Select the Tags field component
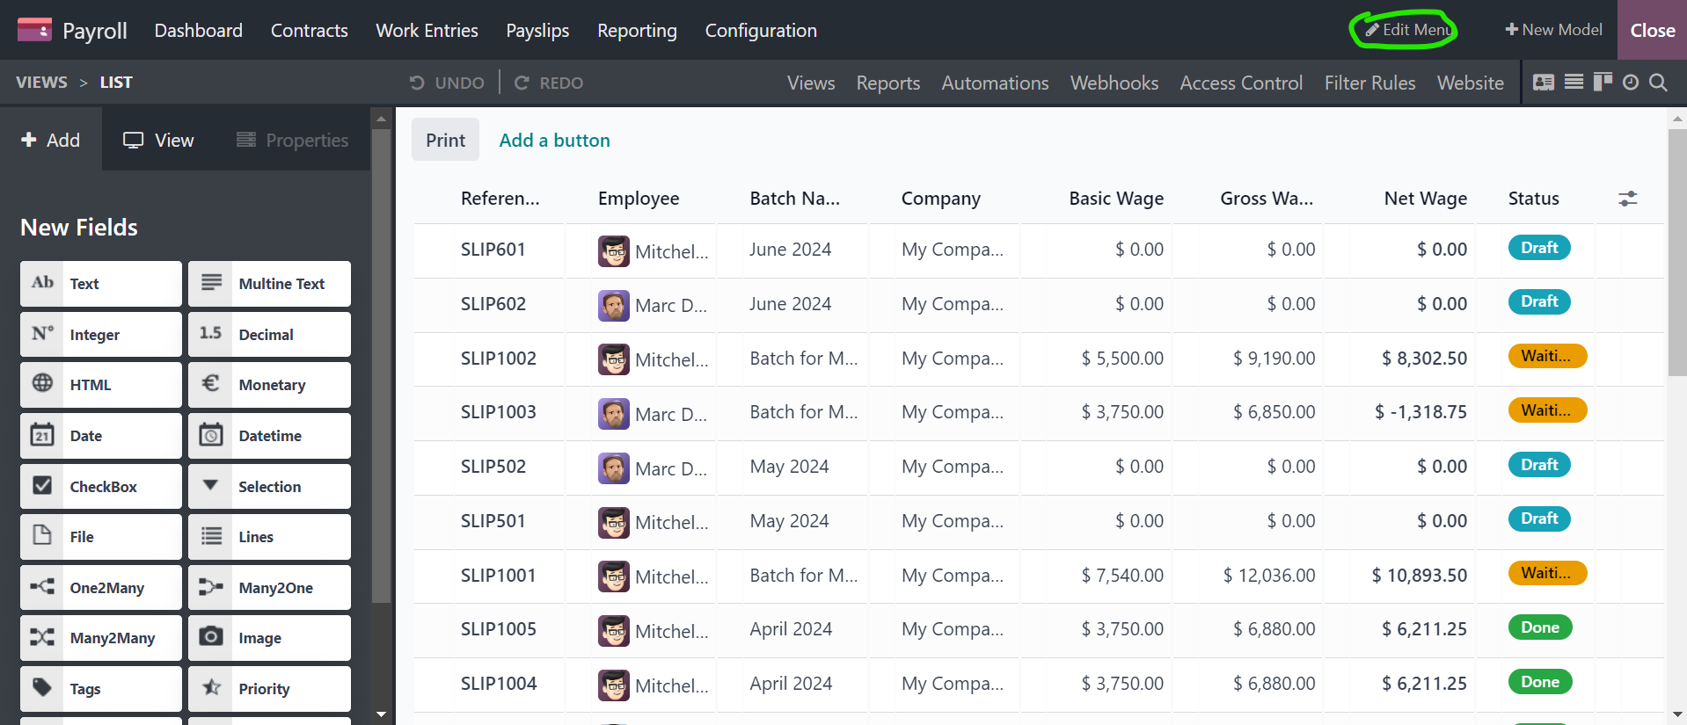Screen dimensions: 1687x725 101,689
